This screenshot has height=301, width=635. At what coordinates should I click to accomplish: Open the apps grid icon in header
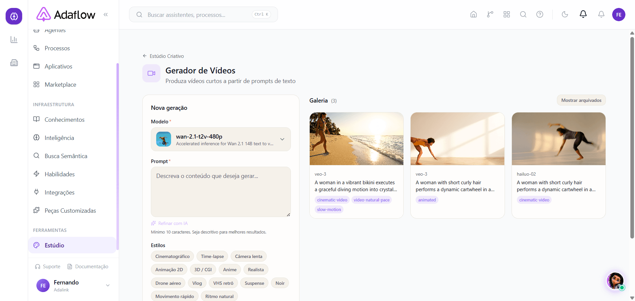pyautogui.click(x=507, y=15)
